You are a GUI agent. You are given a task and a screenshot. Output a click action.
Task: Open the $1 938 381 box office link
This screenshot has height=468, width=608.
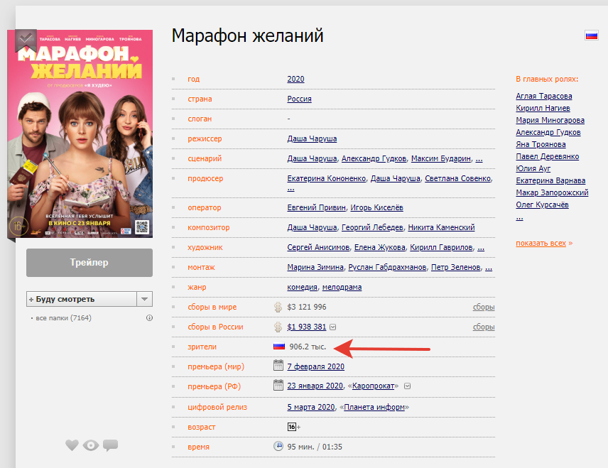pos(306,327)
